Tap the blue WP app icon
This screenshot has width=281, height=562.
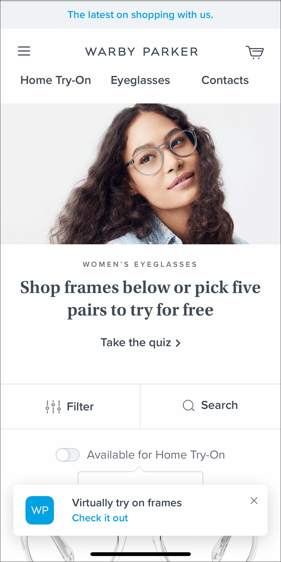pyautogui.click(x=40, y=510)
